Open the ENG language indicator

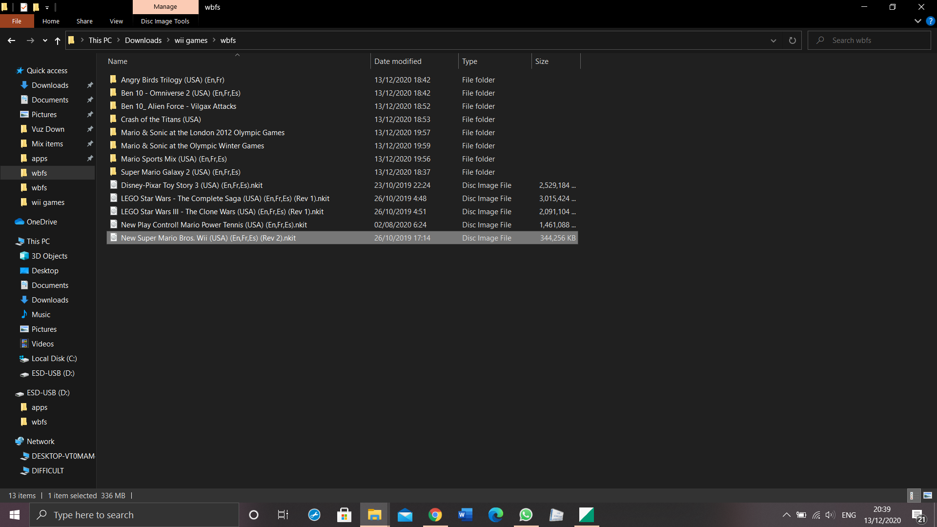849,515
